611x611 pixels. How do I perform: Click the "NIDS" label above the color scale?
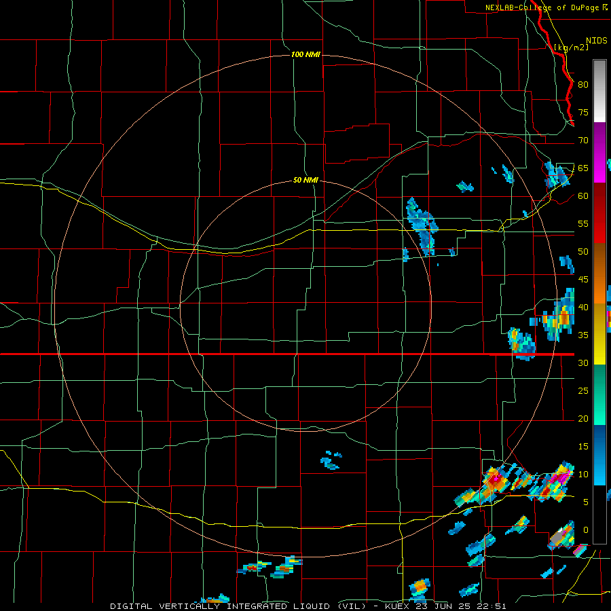(x=597, y=40)
